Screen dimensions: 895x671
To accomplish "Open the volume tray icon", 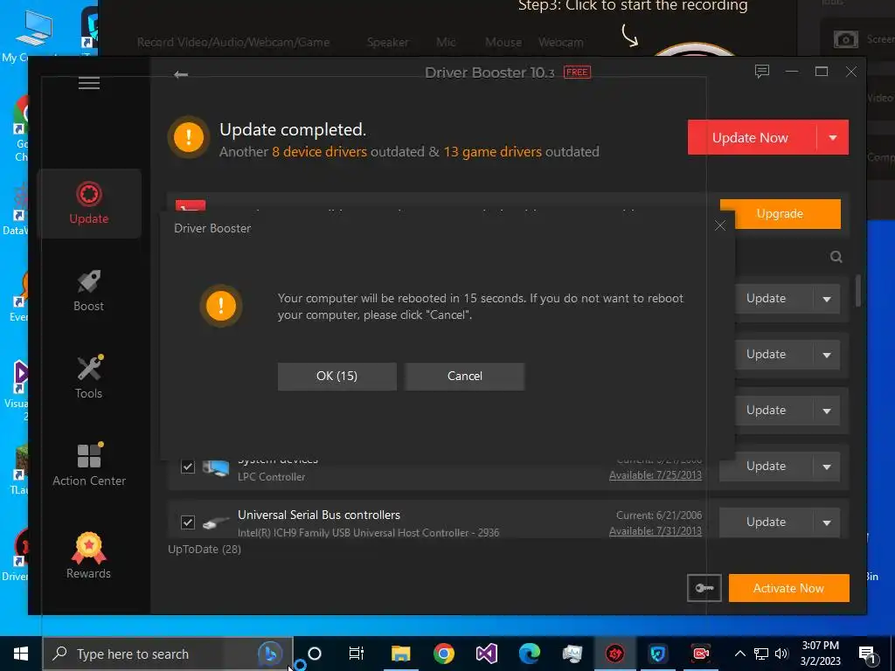I will pyautogui.click(x=781, y=654).
